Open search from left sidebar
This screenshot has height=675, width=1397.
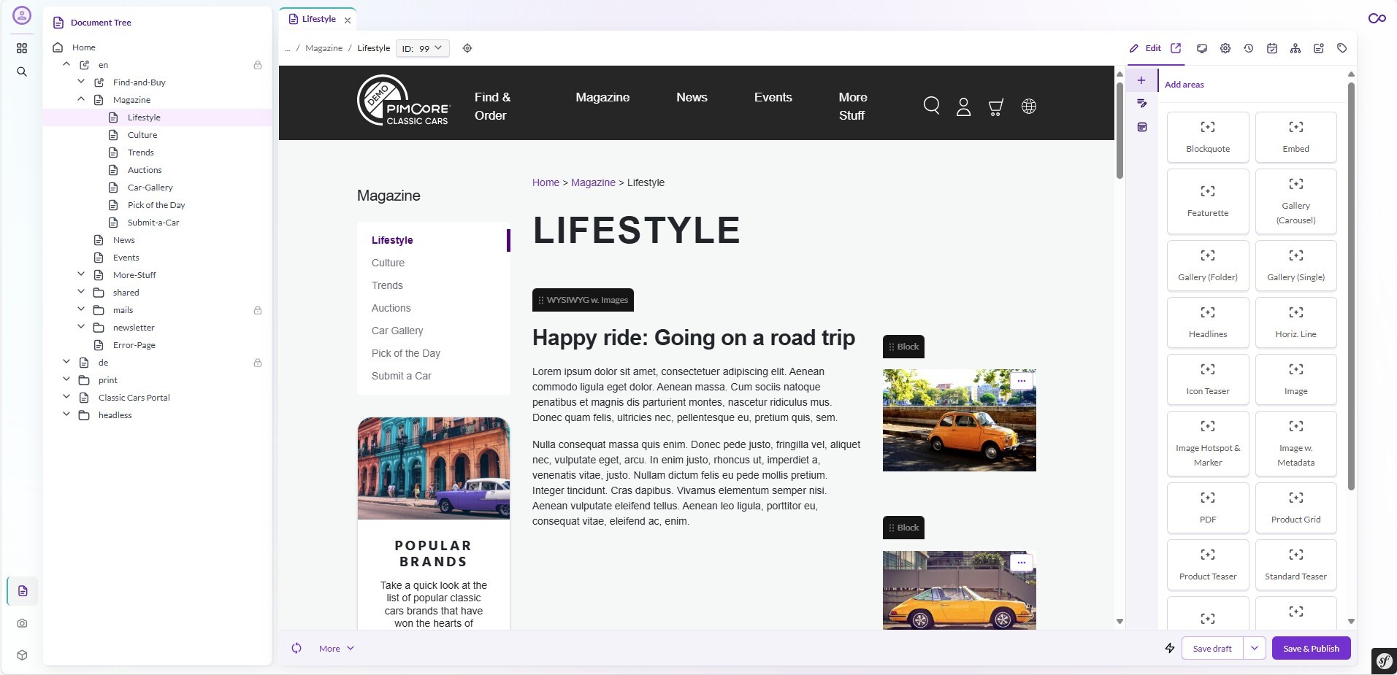click(22, 72)
